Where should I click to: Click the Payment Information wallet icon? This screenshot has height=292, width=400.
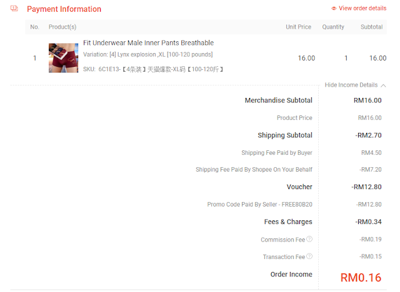click(14, 8)
